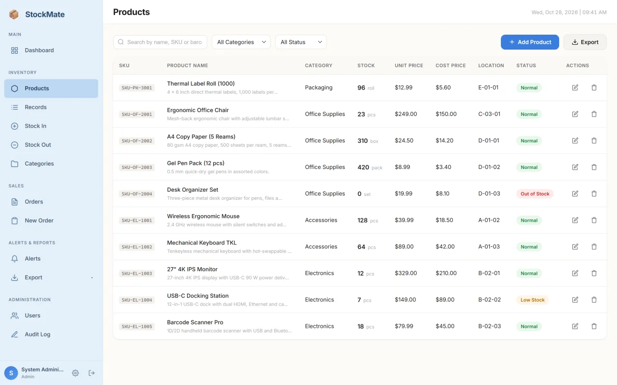Click the Add Product button
This screenshot has width=617, height=385.
pyautogui.click(x=530, y=42)
